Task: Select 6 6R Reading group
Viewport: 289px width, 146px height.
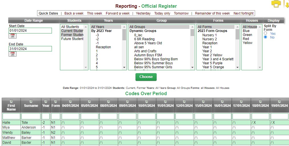Action: coord(159,39)
